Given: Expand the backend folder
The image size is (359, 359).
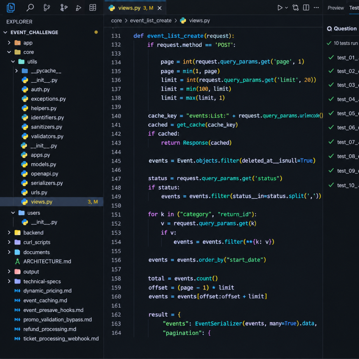Looking at the screenshot, I should click(x=9, y=233).
